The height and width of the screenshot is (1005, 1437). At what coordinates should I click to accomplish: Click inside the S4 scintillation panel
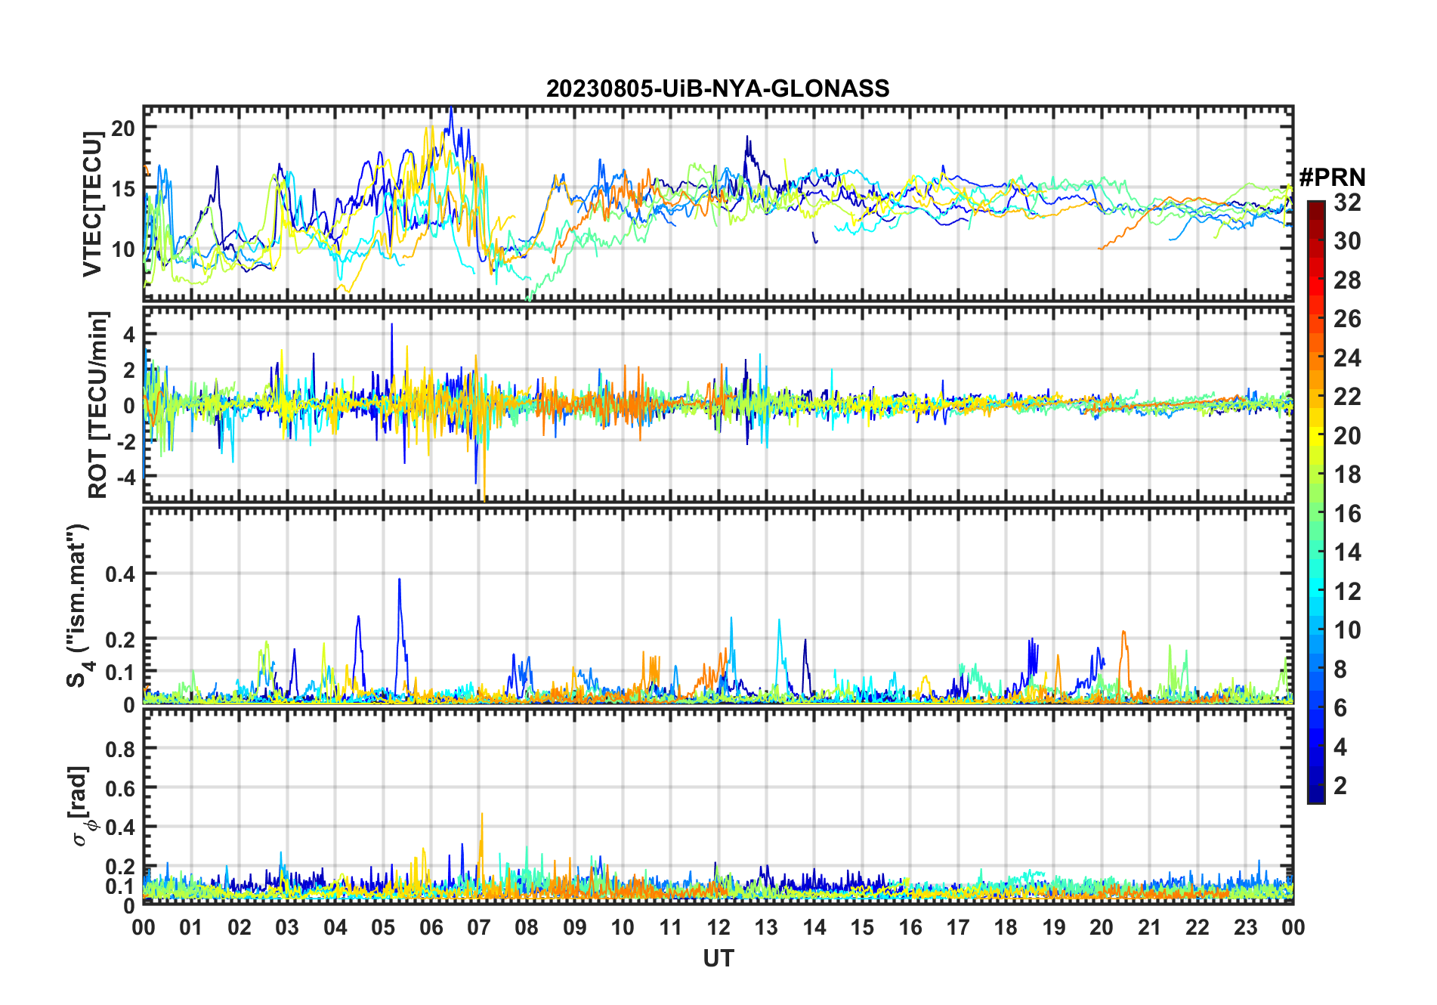(x=718, y=605)
